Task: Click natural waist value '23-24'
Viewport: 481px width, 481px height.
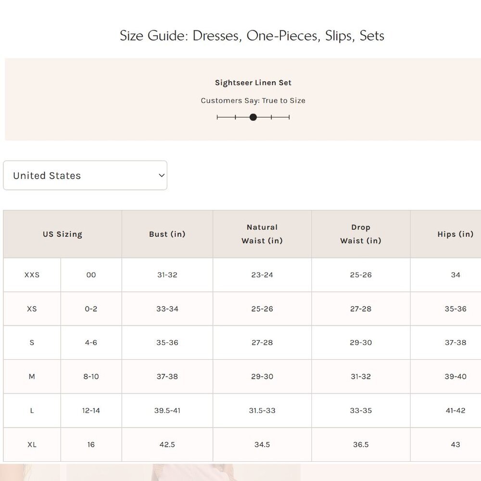Action: 262,275
